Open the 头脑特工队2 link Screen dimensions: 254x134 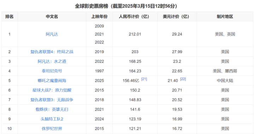(x=52, y=119)
